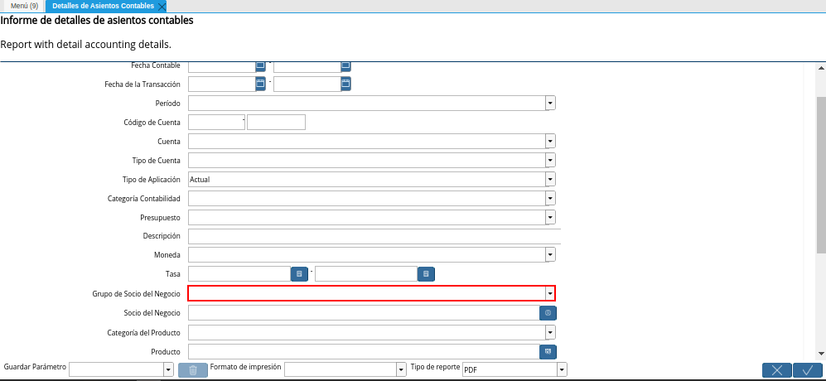826x381 pixels.
Task: Click the Código de Cuenta first field
Action: 216,123
